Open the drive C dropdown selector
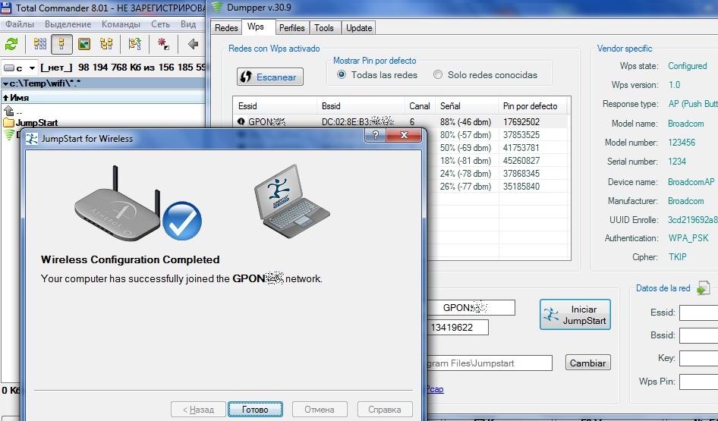 [20, 68]
